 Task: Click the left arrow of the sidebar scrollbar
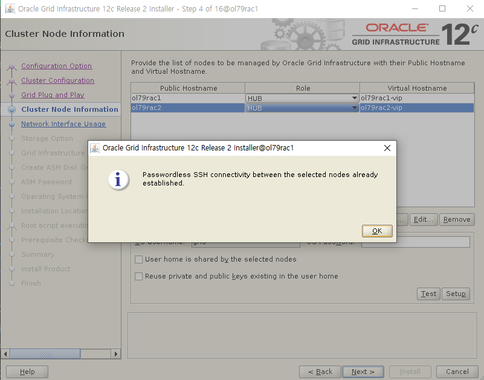[5, 354]
